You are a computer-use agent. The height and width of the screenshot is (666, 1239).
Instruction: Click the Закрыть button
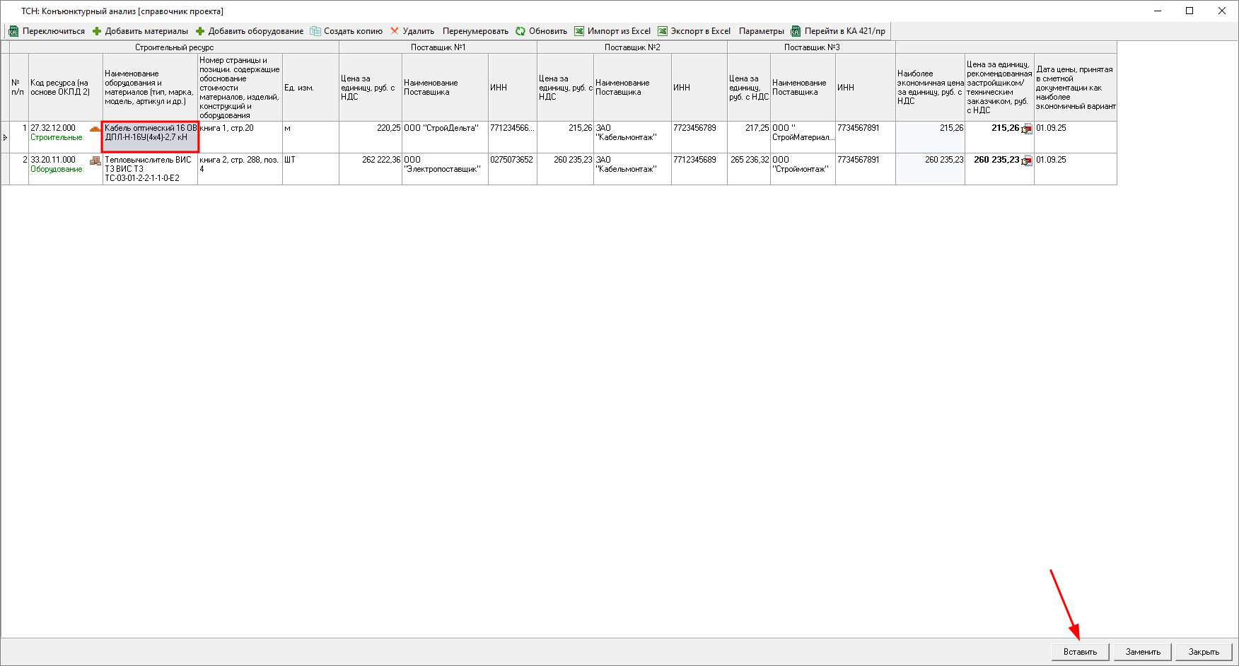(x=1204, y=652)
